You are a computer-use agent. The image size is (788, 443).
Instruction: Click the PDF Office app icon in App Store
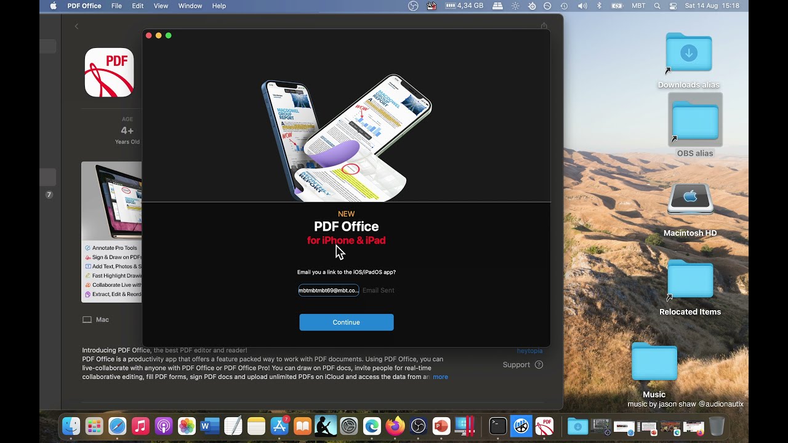109,73
